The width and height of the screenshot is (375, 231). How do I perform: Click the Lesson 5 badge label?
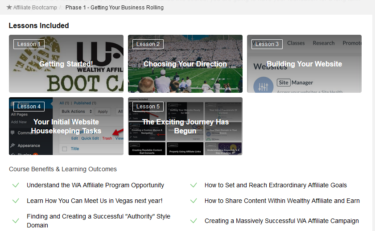(148, 107)
